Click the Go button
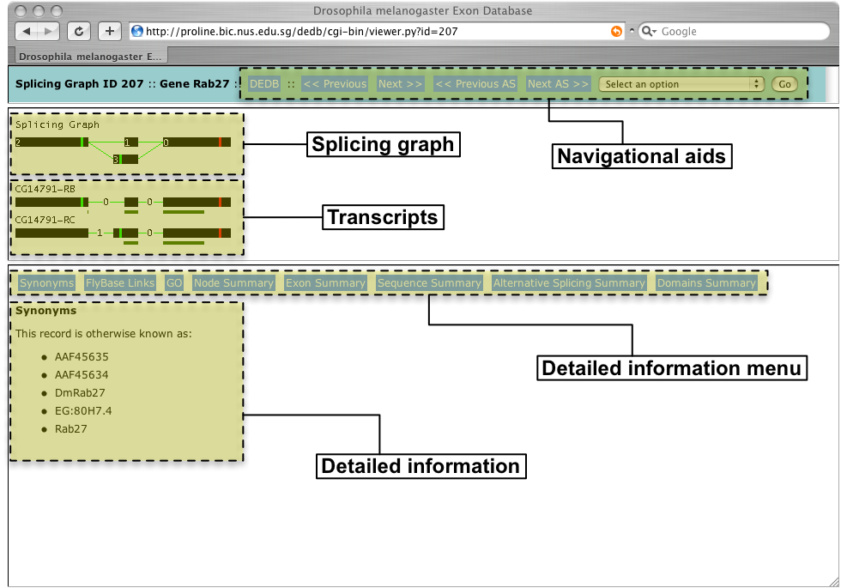This screenshot has width=841, height=588. coord(784,84)
